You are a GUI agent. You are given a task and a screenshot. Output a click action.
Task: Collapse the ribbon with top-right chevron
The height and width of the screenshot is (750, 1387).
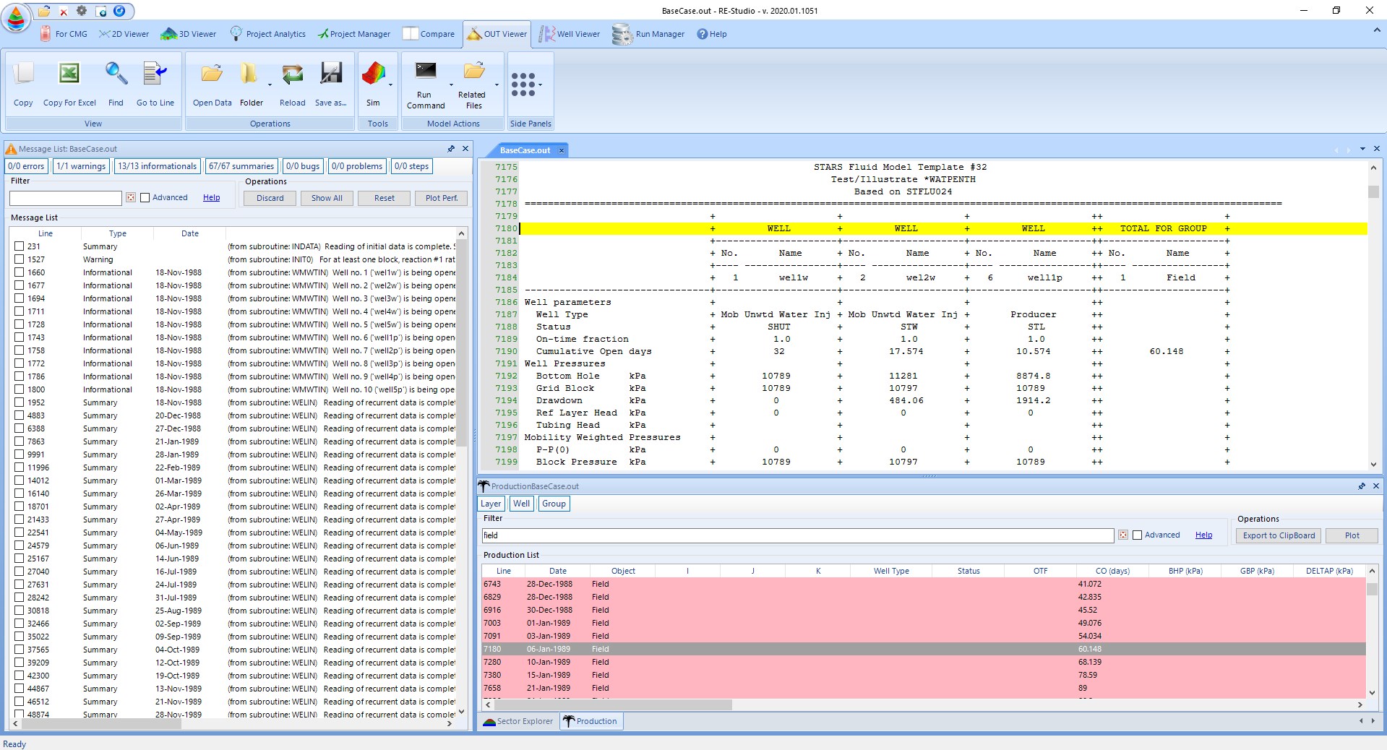1376,30
